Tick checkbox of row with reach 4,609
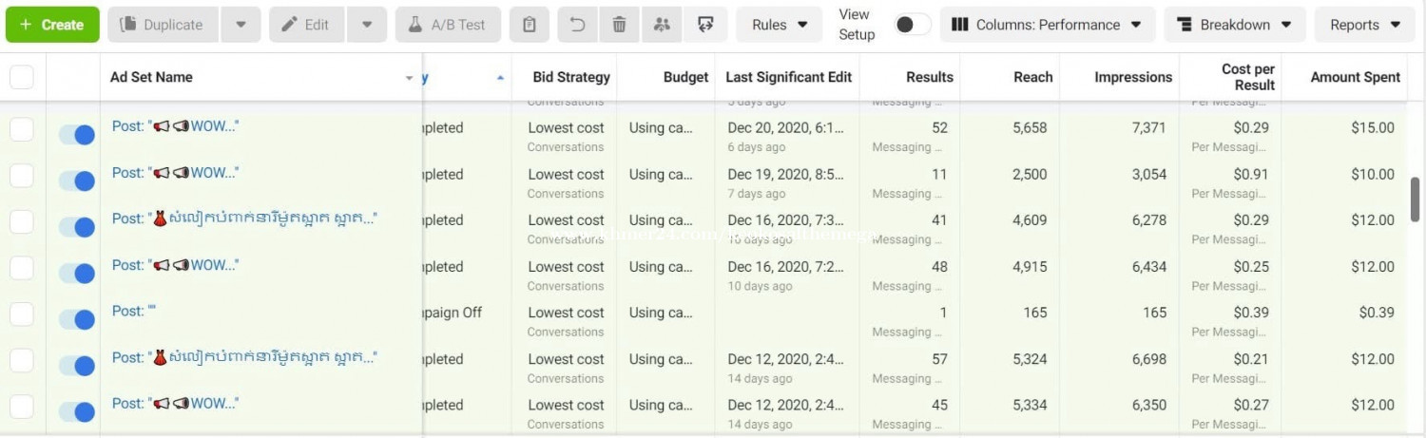This screenshot has height=438, width=1426. point(21,222)
